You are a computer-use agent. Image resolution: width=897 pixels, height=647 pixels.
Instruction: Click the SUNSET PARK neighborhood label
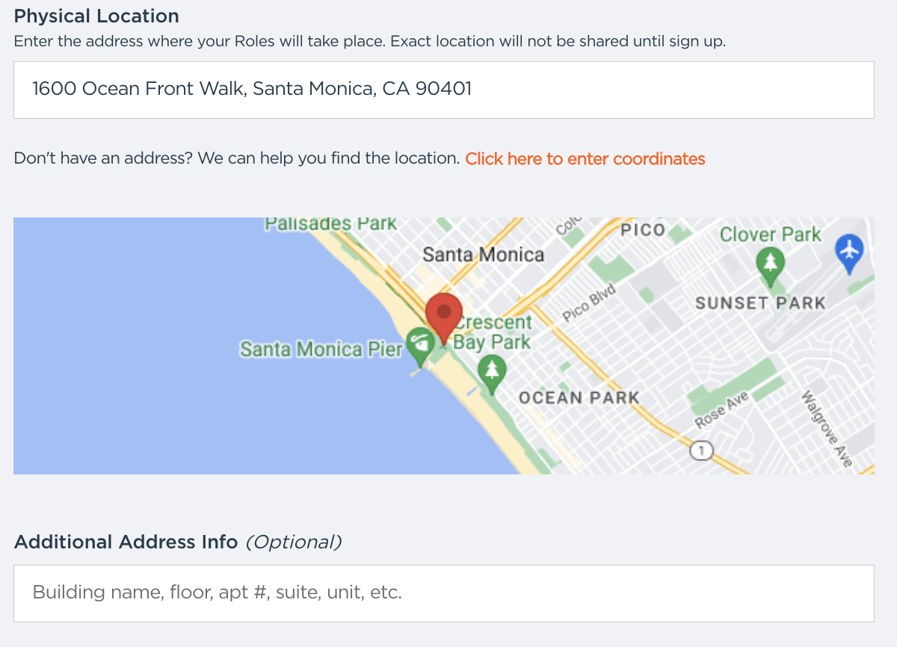click(760, 303)
